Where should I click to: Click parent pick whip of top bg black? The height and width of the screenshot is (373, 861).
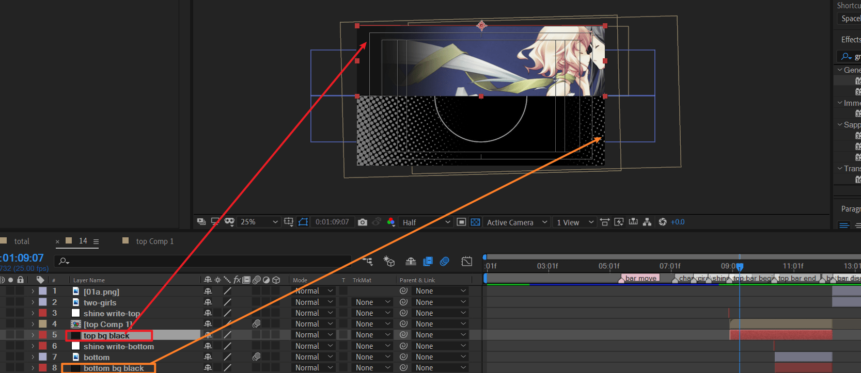404,335
